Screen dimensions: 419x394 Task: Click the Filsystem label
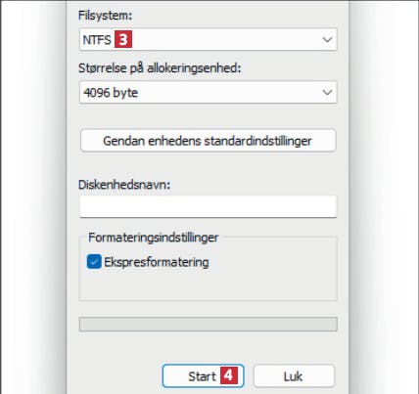(105, 16)
